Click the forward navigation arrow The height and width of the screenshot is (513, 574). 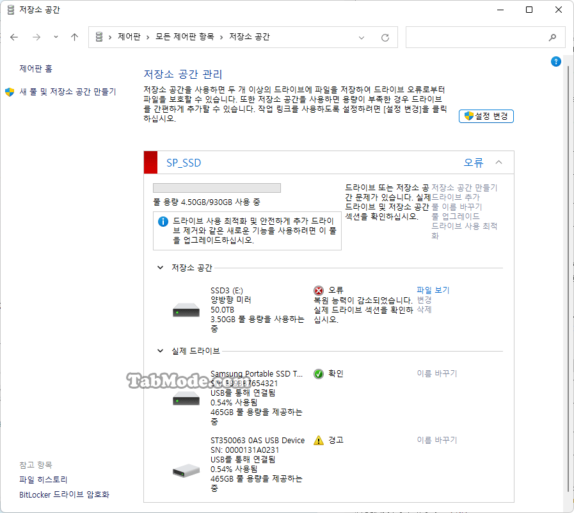(x=36, y=37)
